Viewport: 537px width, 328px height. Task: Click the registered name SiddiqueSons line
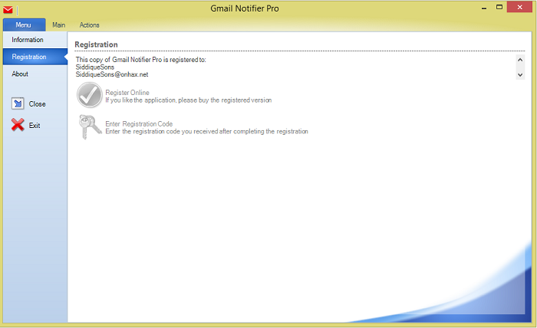[95, 67]
